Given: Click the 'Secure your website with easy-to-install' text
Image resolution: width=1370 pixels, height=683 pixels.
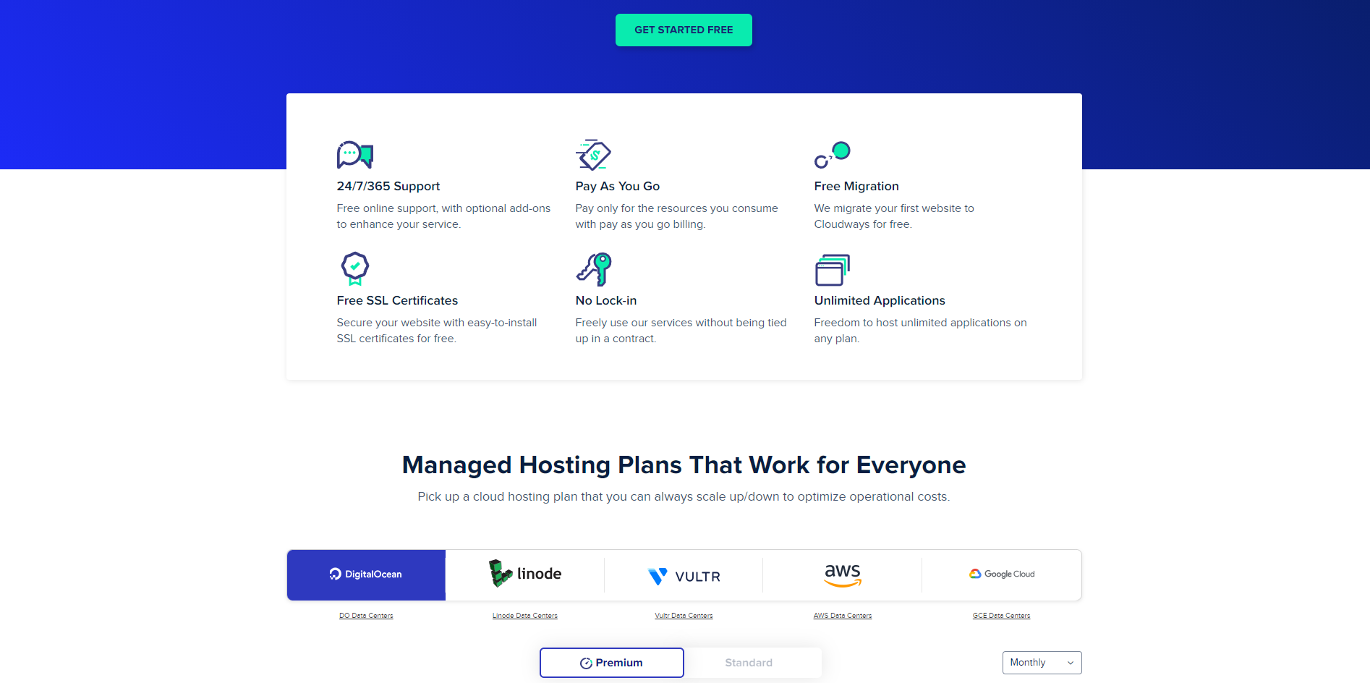Looking at the screenshot, I should coord(437,331).
